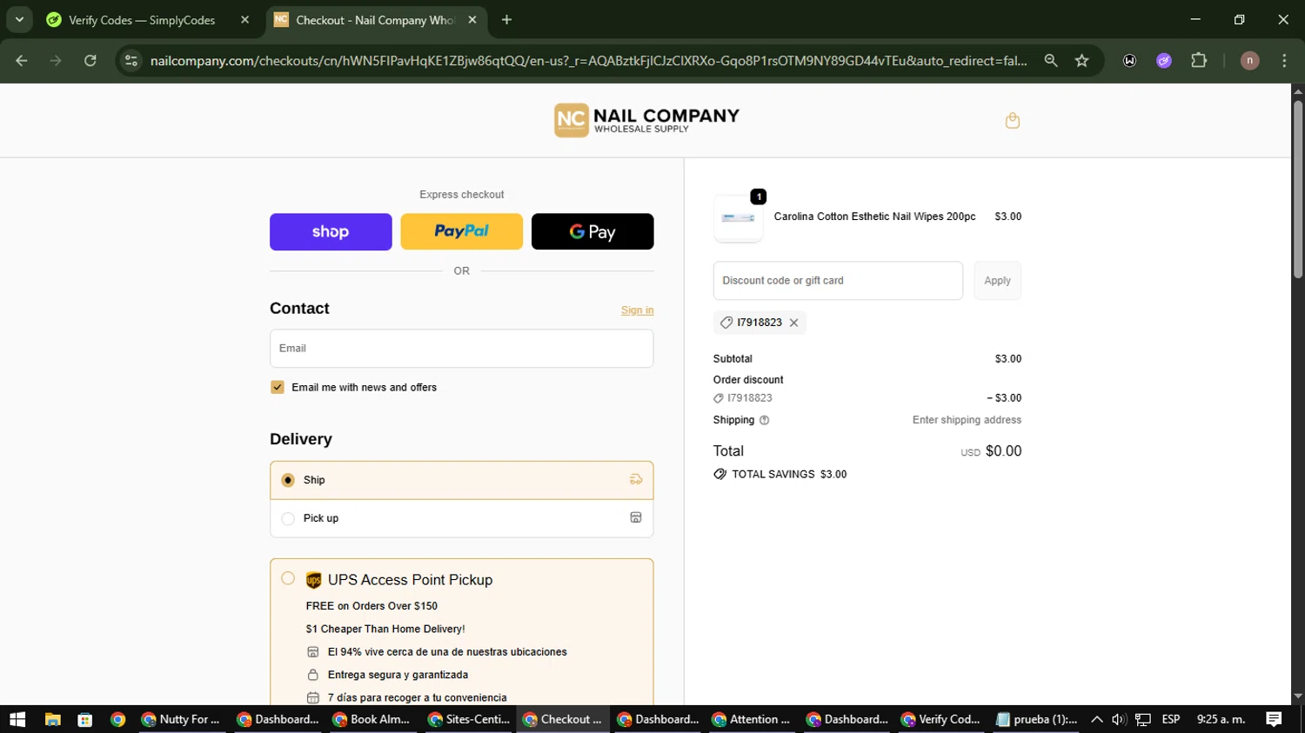Remove discount code I7918823

[x=793, y=323]
